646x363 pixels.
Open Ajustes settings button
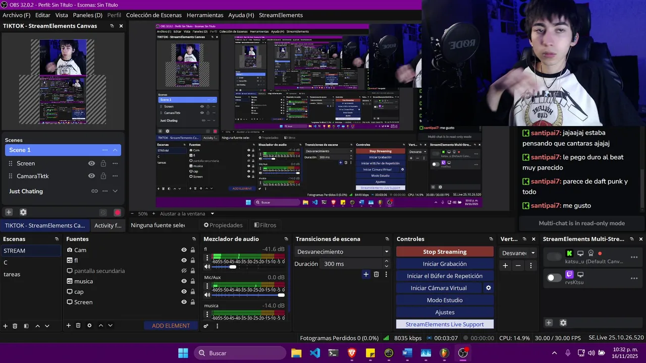click(x=445, y=312)
